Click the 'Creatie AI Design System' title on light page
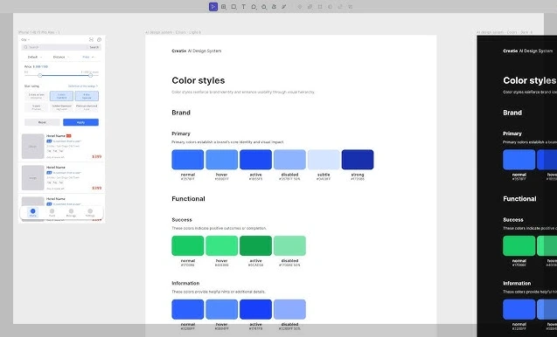The width and height of the screenshot is (557, 337). (197, 51)
